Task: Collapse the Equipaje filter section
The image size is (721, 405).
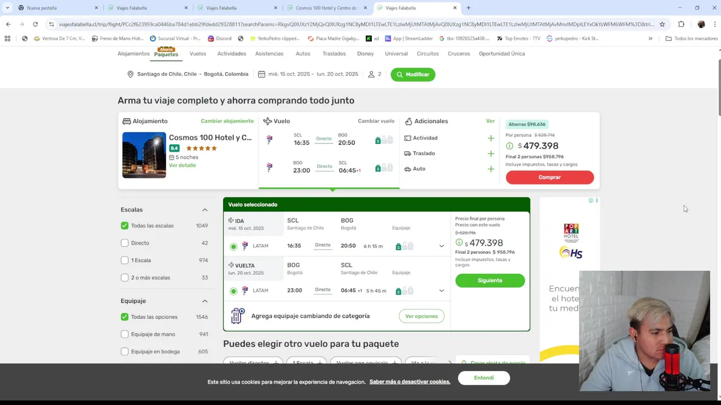Action: (x=204, y=301)
